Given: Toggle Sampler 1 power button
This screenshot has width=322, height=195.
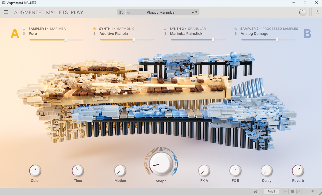Looking at the screenshot, I should tap(24, 29).
